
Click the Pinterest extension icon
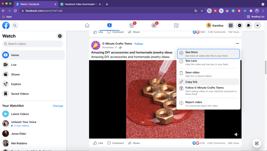coord(209,11)
